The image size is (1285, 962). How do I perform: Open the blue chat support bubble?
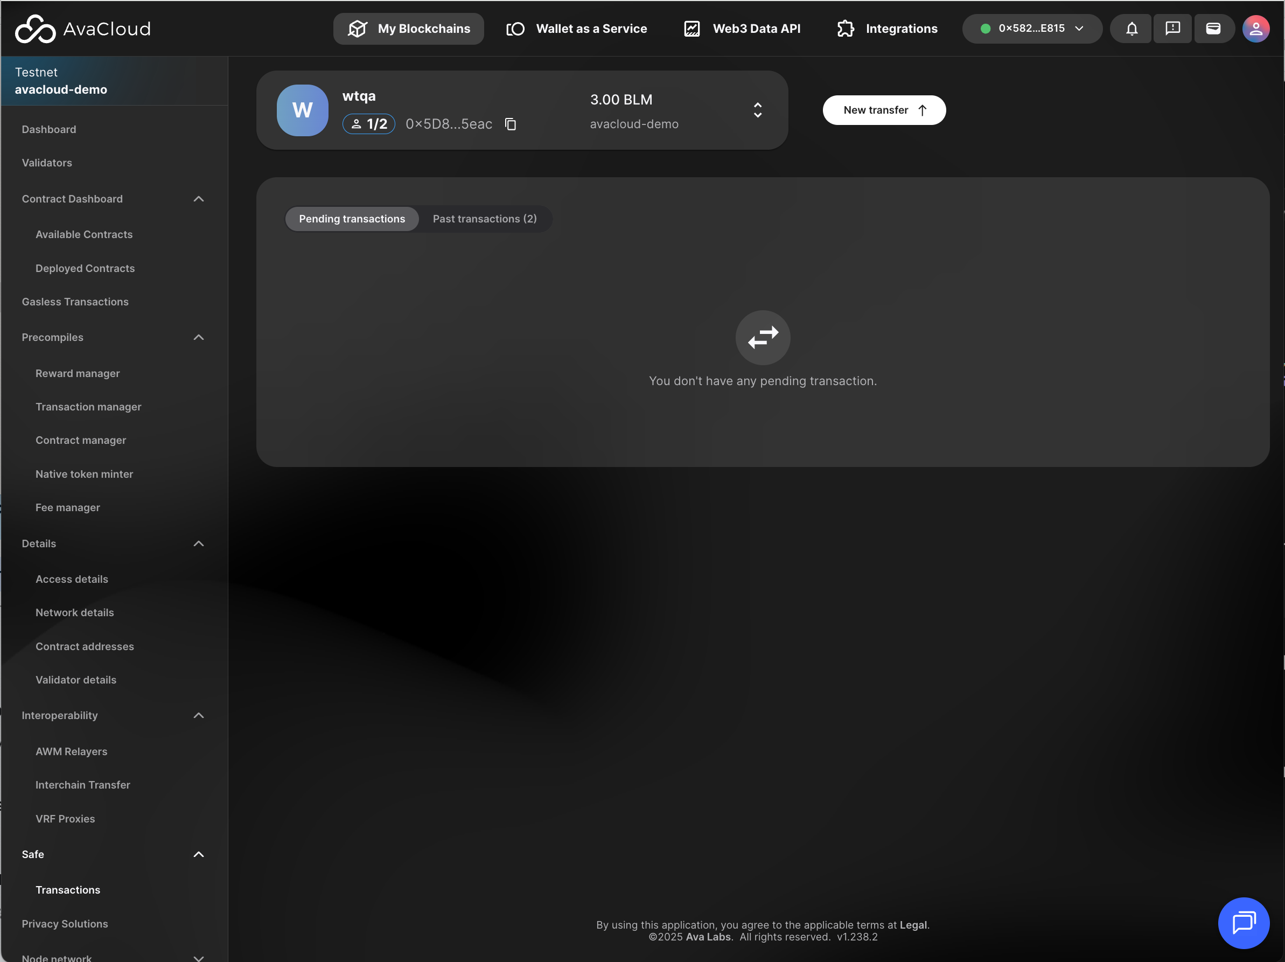1242,922
